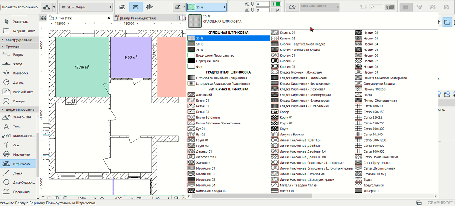Select the purple 9,00 m² room fill
The width and height of the screenshot is (455, 206).
[x=130, y=57]
